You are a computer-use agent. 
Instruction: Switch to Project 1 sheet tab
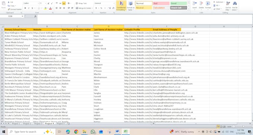pos(16,124)
